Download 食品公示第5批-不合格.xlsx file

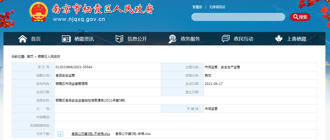pos(91,134)
